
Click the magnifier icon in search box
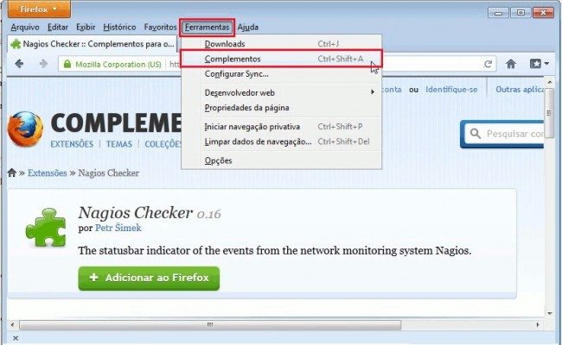click(x=476, y=134)
